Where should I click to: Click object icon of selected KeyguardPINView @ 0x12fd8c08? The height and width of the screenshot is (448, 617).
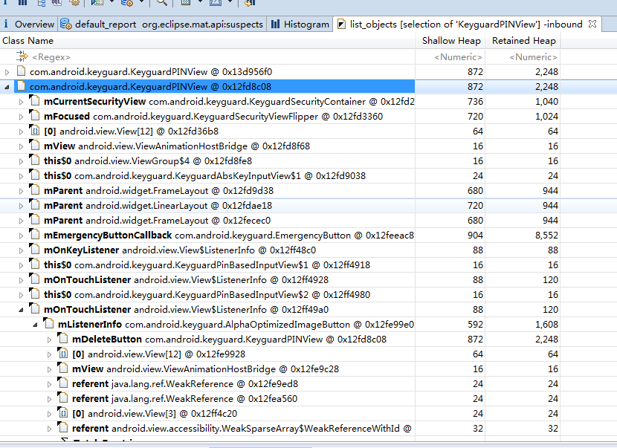click(21, 86)
